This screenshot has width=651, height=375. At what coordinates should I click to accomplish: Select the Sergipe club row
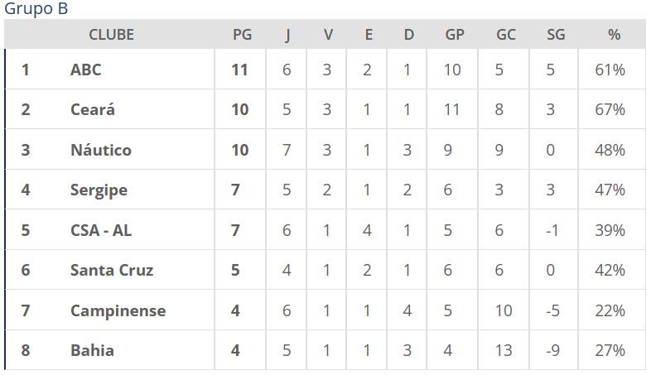click(99, 190)
